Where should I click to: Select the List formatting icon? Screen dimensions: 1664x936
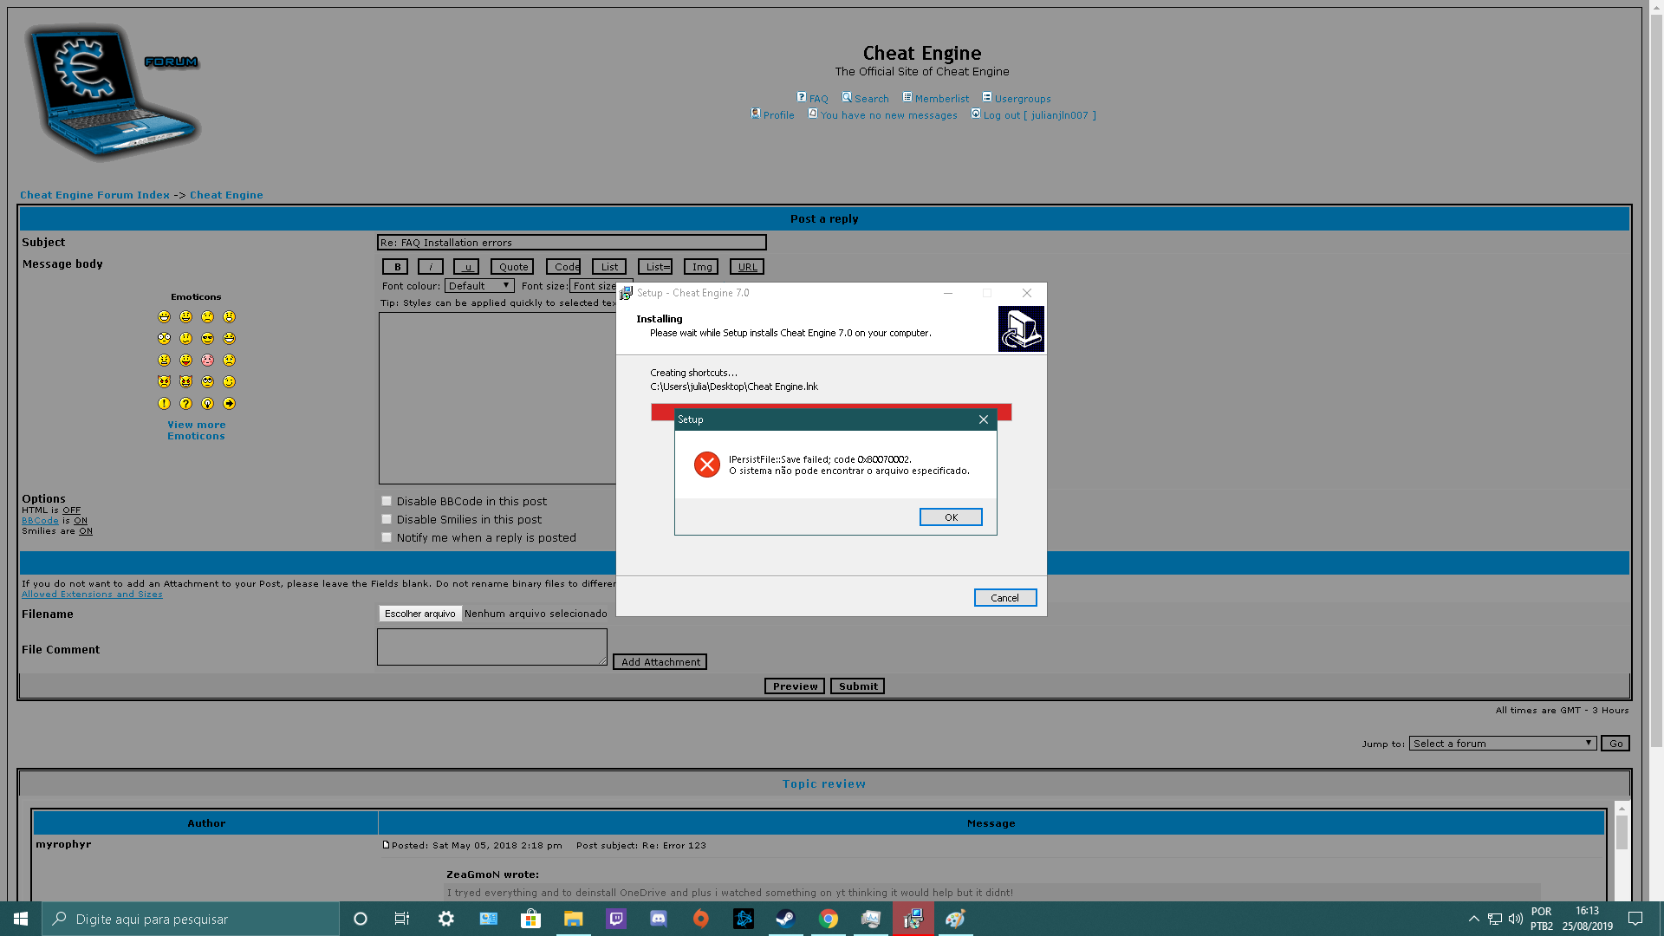point(609,266)
